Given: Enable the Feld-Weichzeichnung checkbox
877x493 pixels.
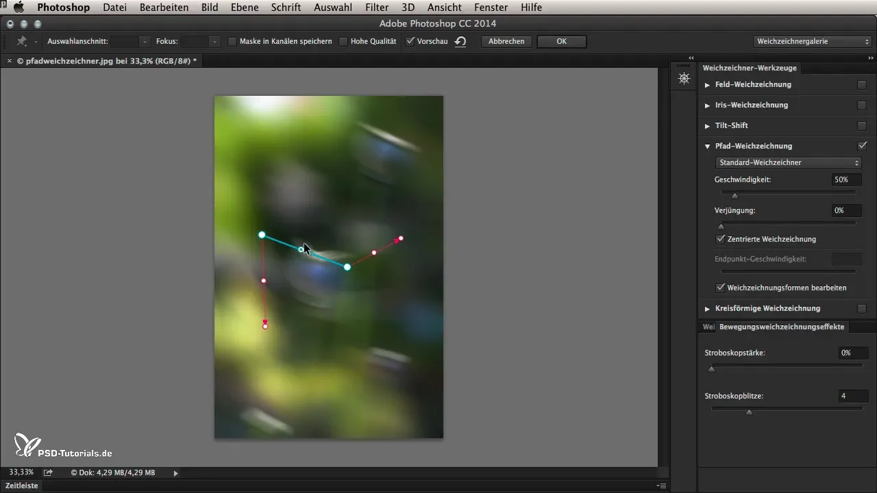Looking at the screenshot, I should pyautogui.click(x=862, y=85).
